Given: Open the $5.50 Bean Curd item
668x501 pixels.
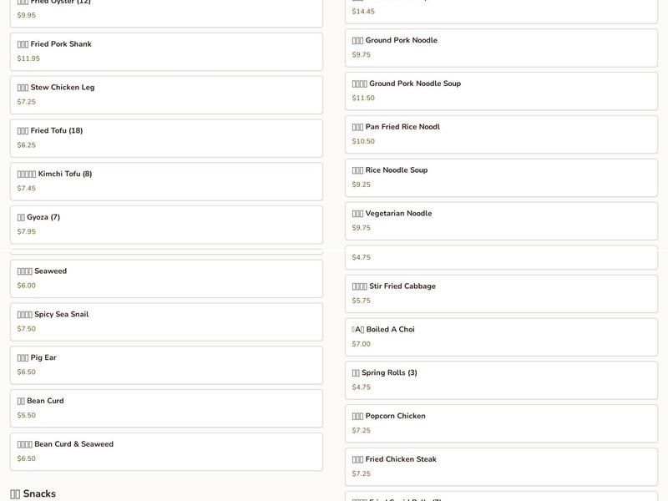Looking at the screenshot, I should coord(166,408).
